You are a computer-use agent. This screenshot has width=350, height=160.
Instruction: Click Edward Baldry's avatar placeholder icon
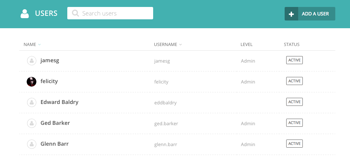click(x=31, y=102)
